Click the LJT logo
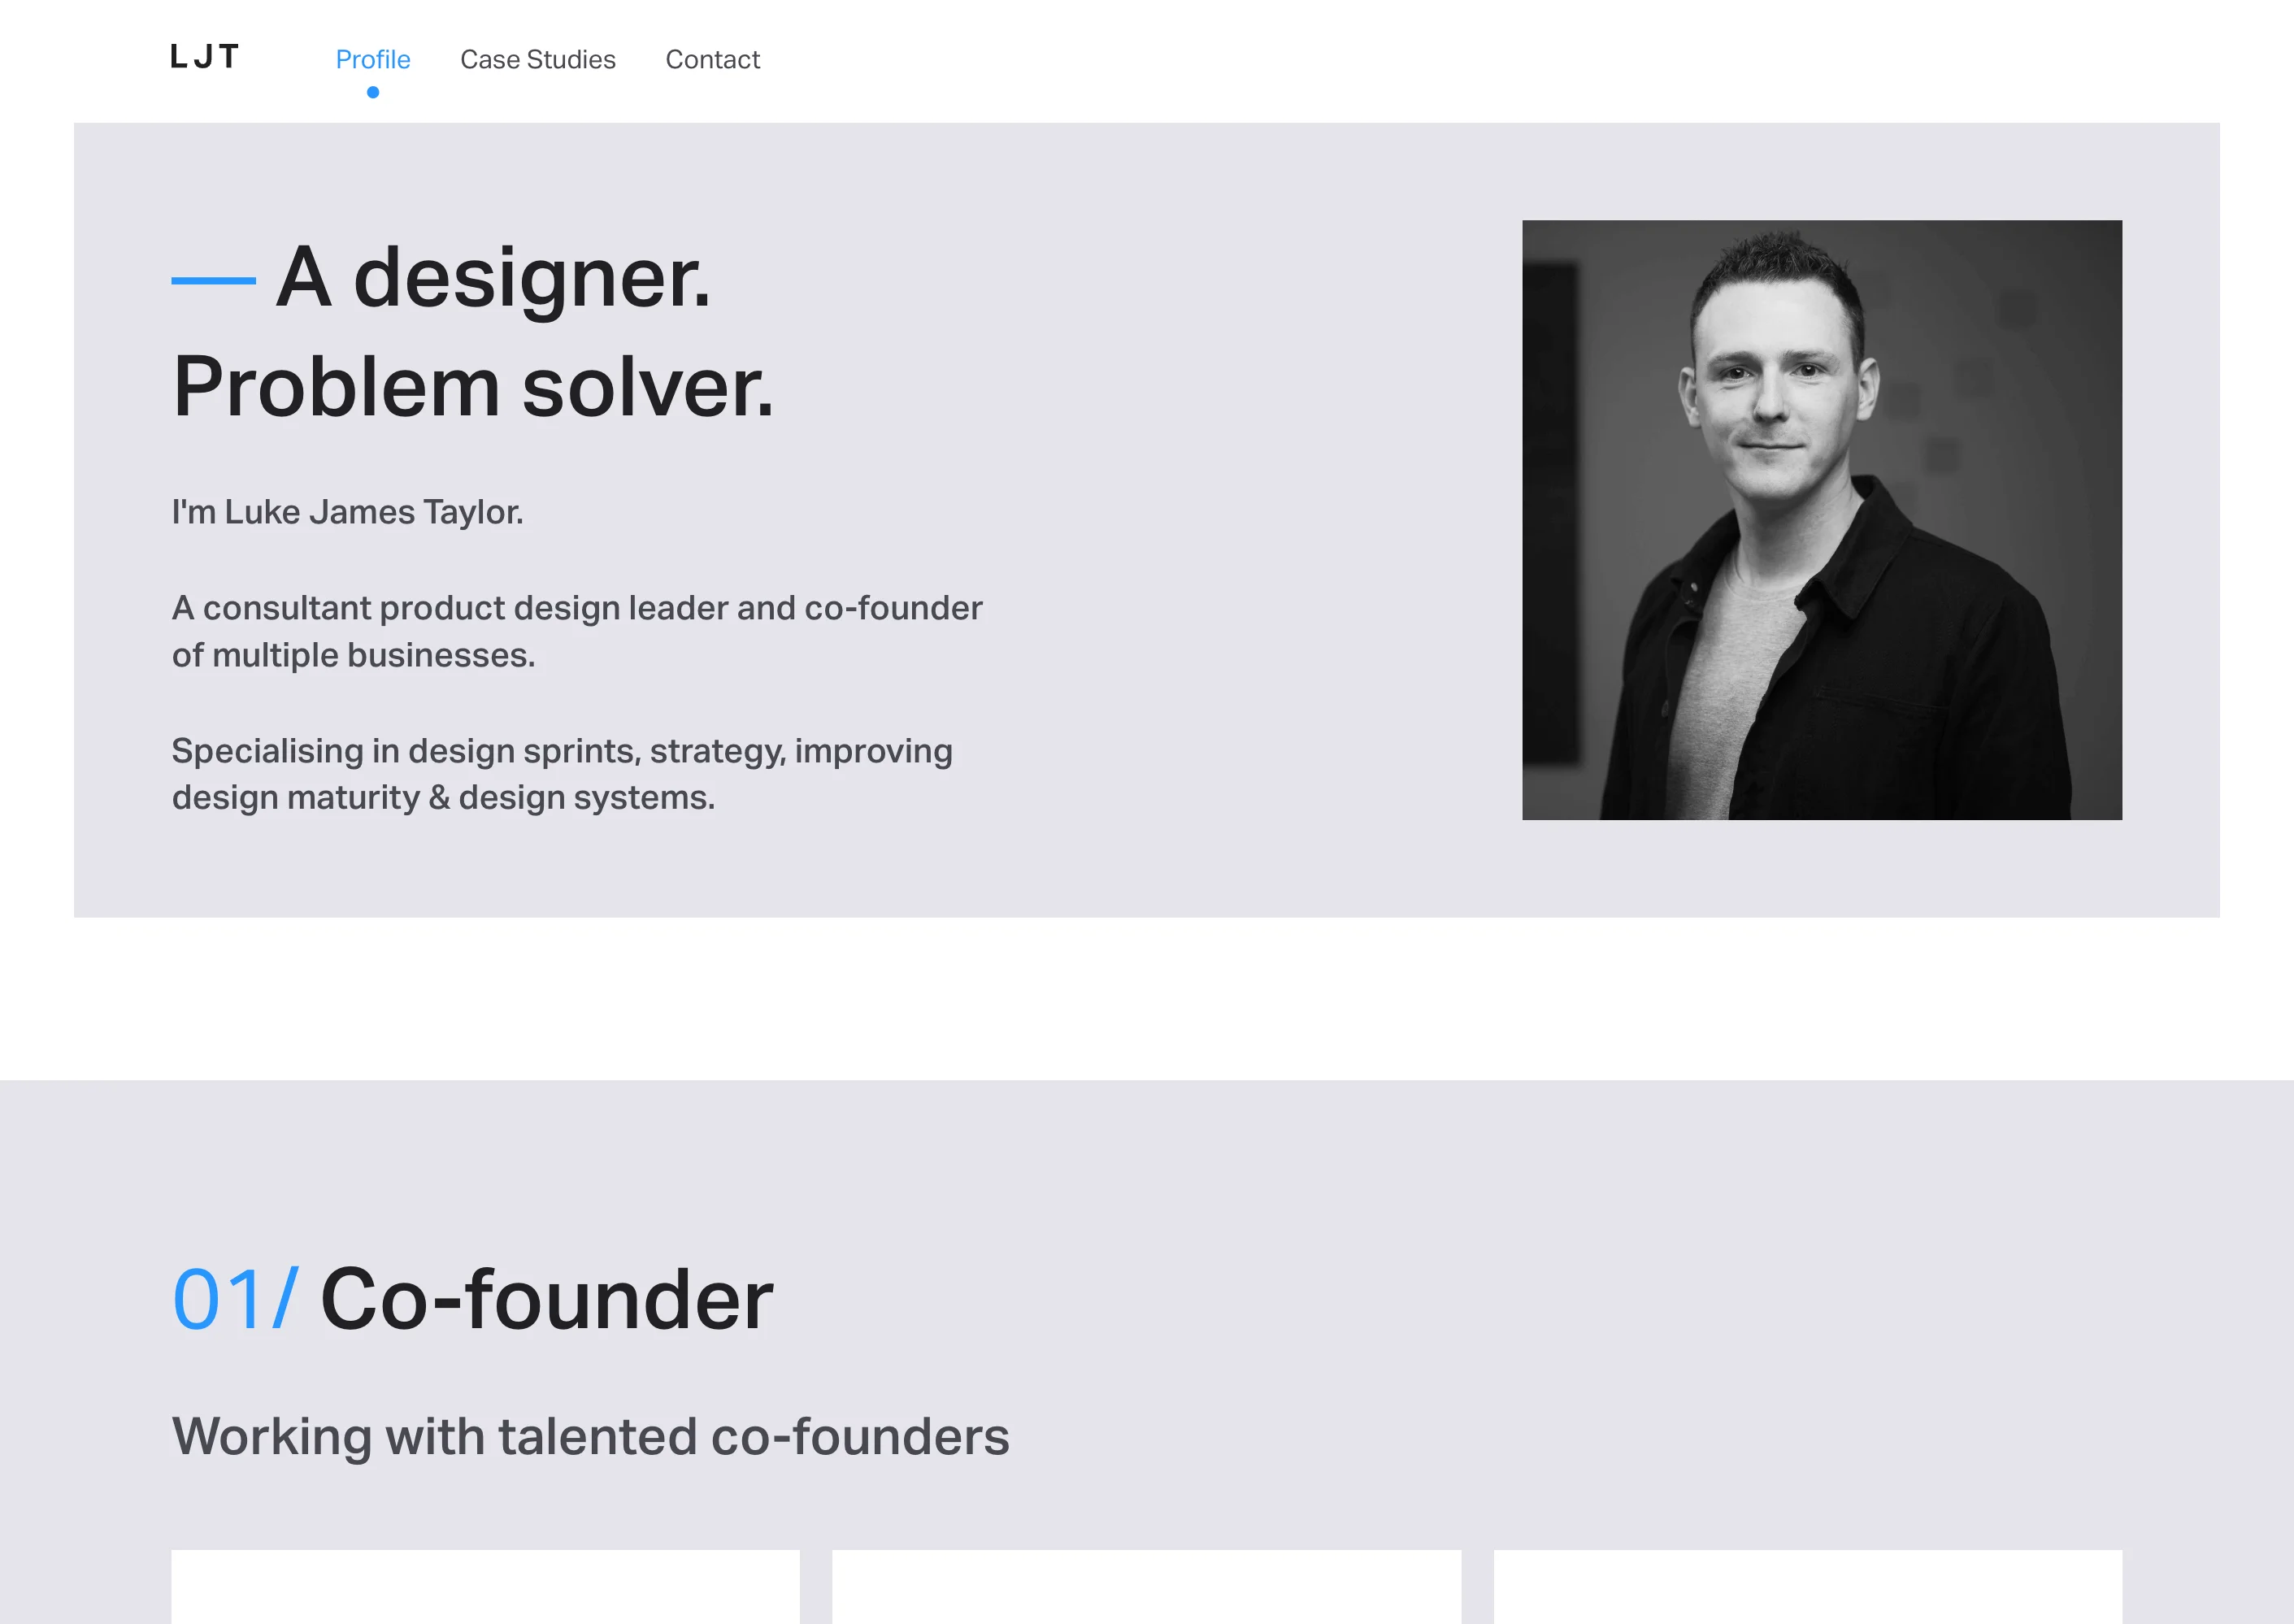The image size is (2294, 1624). tap(204, 57)
